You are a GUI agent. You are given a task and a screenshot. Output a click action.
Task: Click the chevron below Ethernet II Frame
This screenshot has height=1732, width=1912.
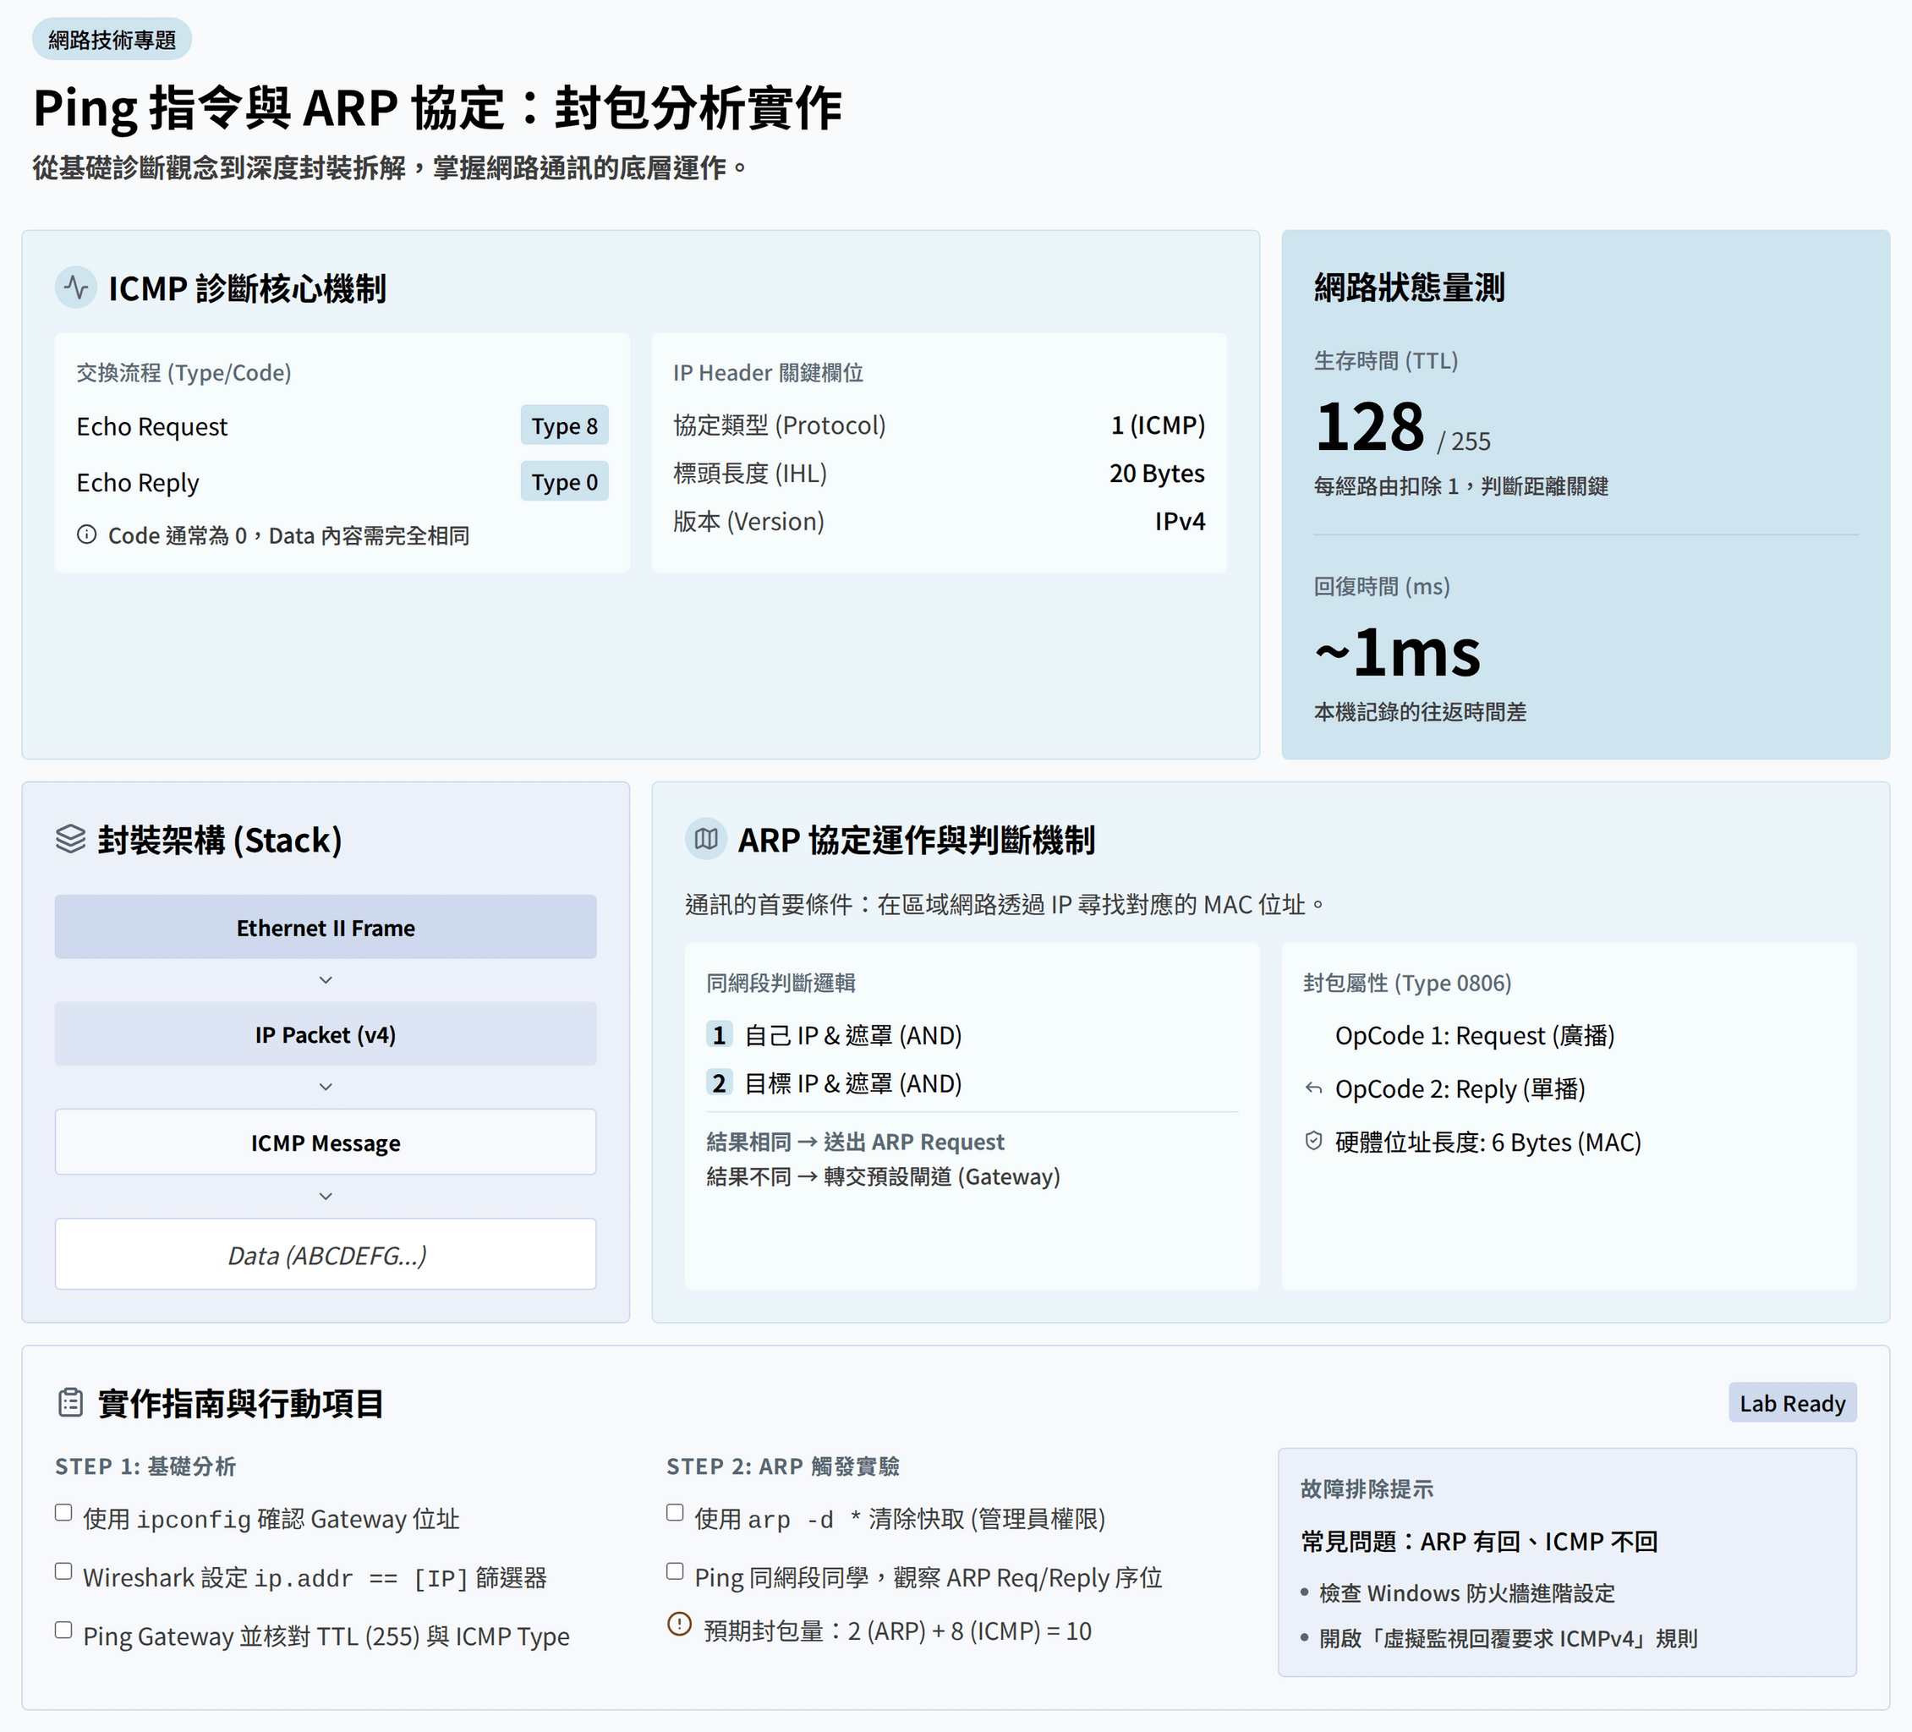(326, 980)
